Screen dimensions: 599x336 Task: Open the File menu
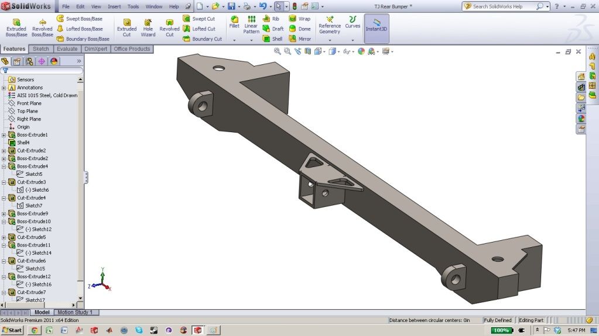[x=66, y=6]
